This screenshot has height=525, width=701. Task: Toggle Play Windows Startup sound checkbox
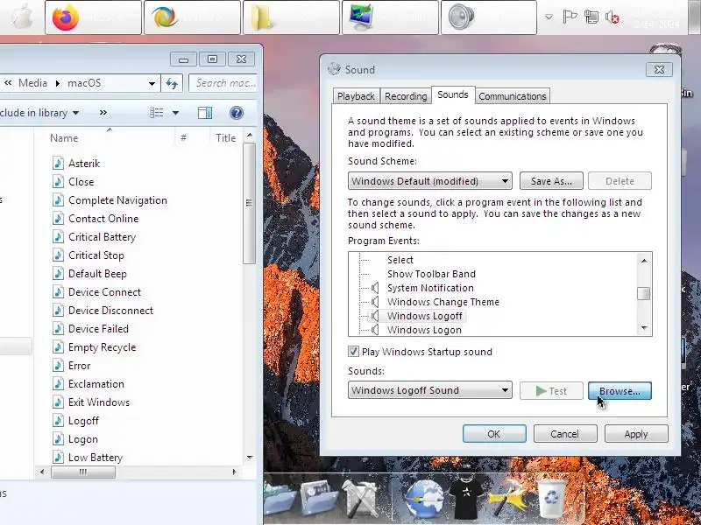click(x=353, y=352)
